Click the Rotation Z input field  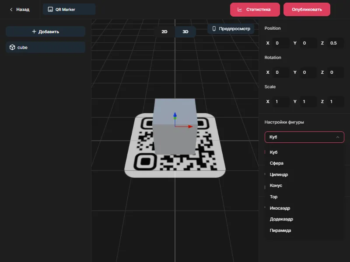[x=336, y=72]
